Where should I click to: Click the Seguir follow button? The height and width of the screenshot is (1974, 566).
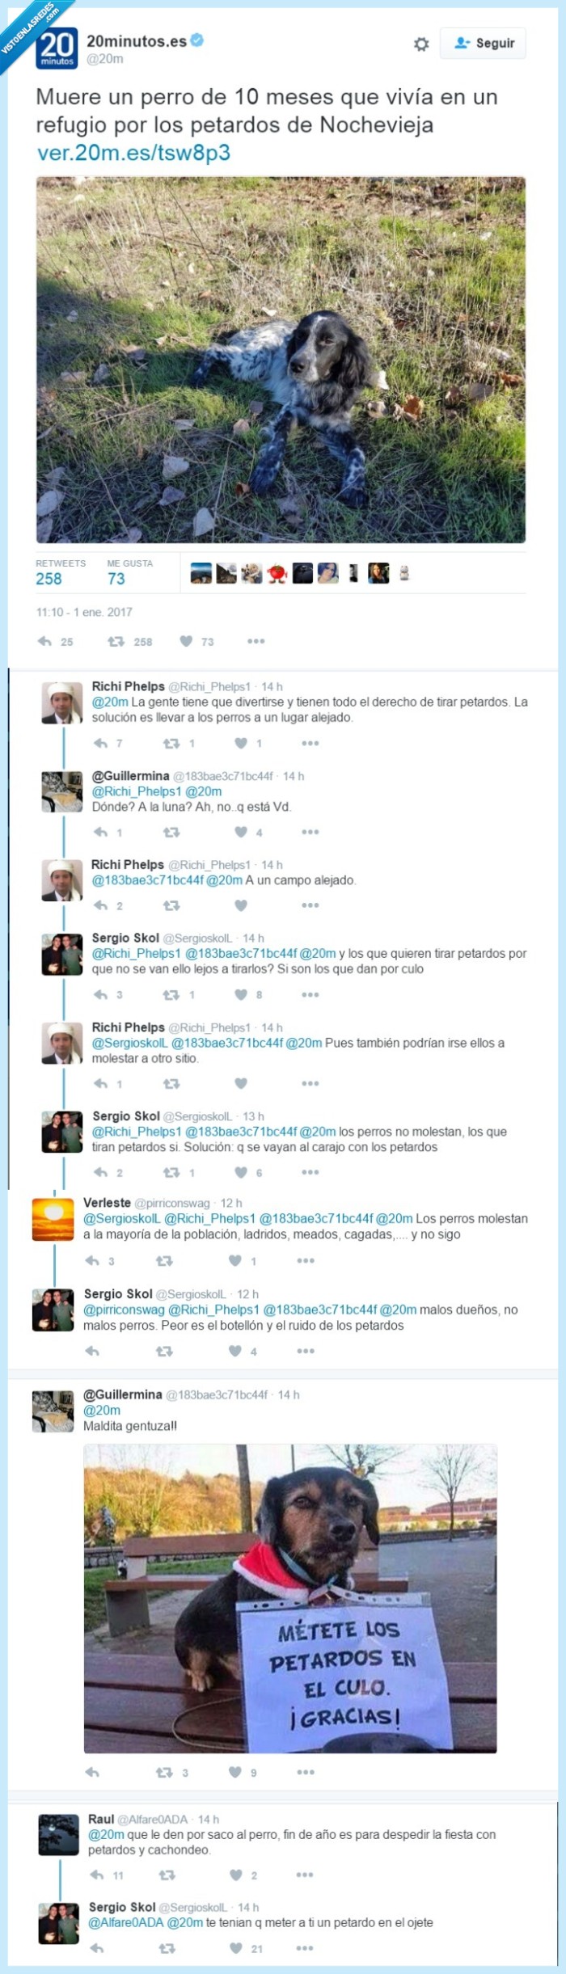(484, 44)
